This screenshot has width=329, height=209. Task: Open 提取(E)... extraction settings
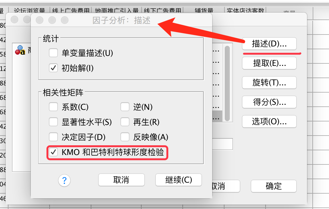click(x=269, y=63)
